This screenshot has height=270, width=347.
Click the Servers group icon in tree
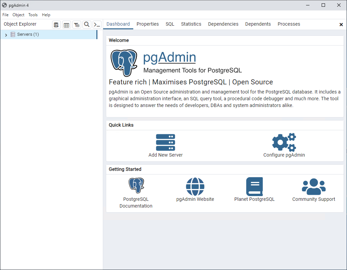[x=13, y=34]
